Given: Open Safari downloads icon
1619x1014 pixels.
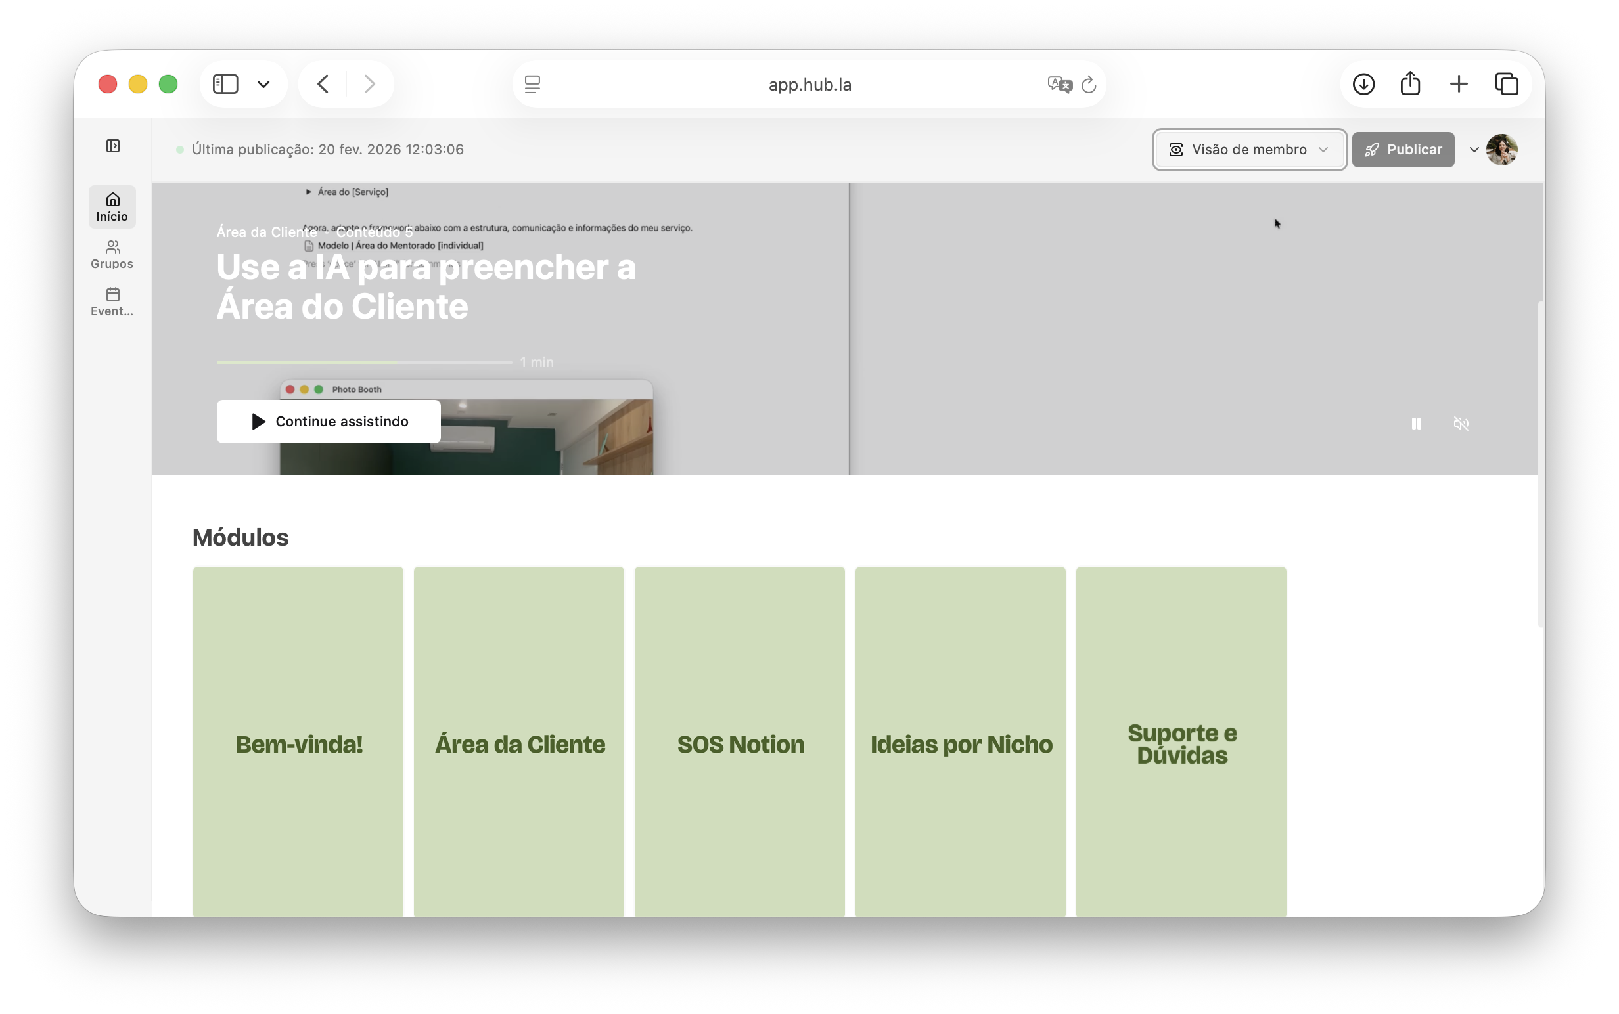Looking at the screenshot, I should pos(1363,85).
